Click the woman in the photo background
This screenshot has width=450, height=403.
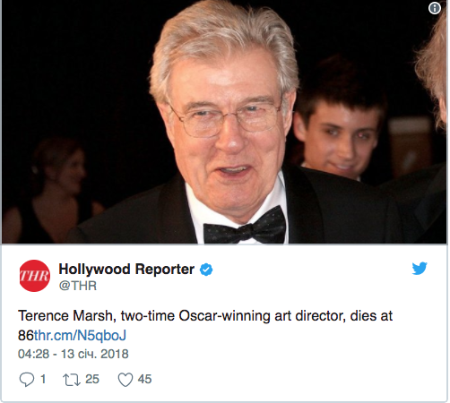56,191
